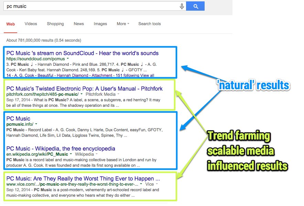Click the https://soundcloud.com/pcmus URL text

coord(36,59)
